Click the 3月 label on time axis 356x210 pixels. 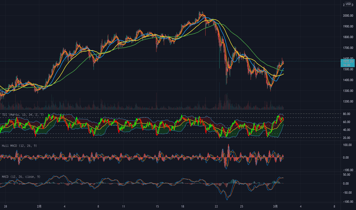point(275,207)
